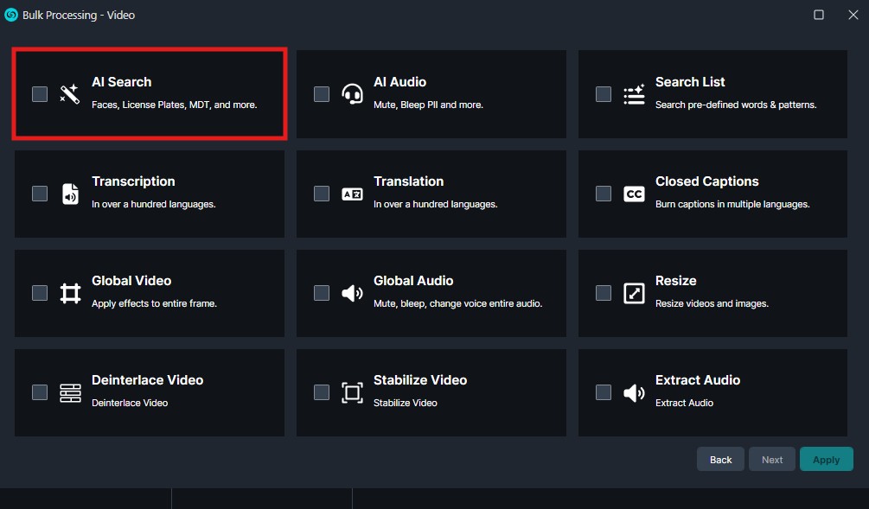Tick the Transcription checkbox
Viewport: 869px width, 509px height.
(x=40, y=194)
